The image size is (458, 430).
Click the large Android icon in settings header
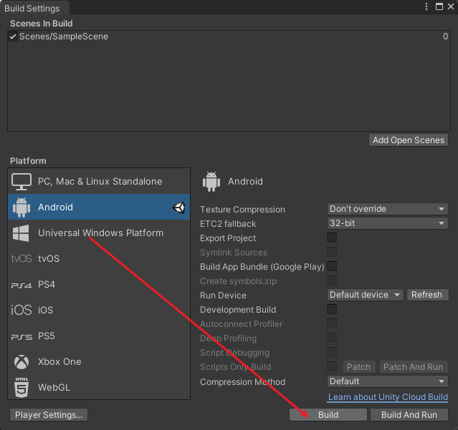(211, 182)
